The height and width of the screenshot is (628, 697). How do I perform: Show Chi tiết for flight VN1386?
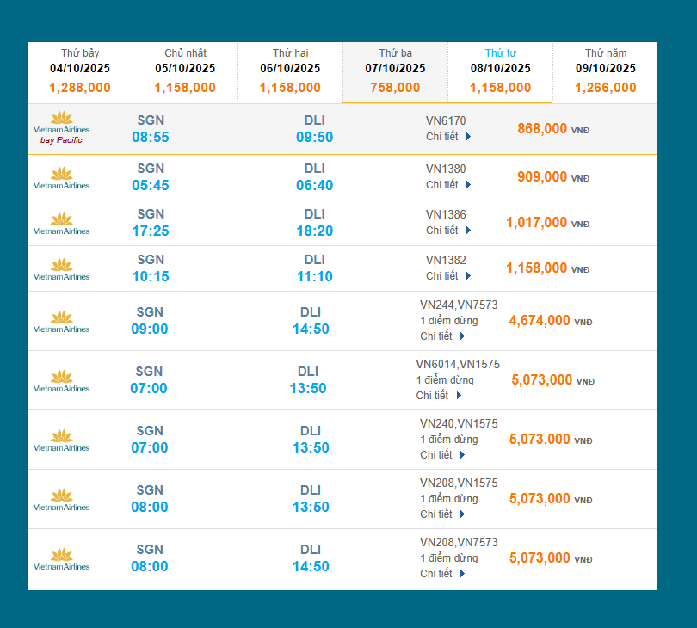pos(448,230)
